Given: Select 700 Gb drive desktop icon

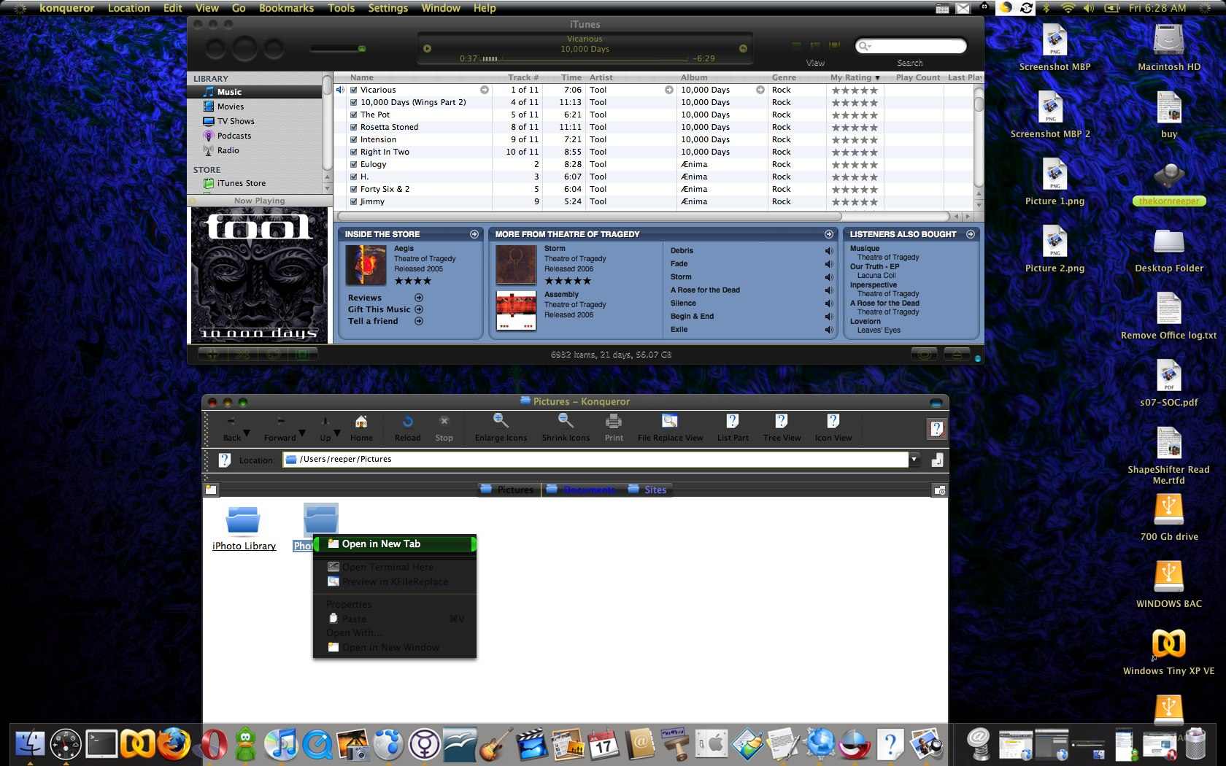Looking at the screenshot, I should coord(1168,510).
